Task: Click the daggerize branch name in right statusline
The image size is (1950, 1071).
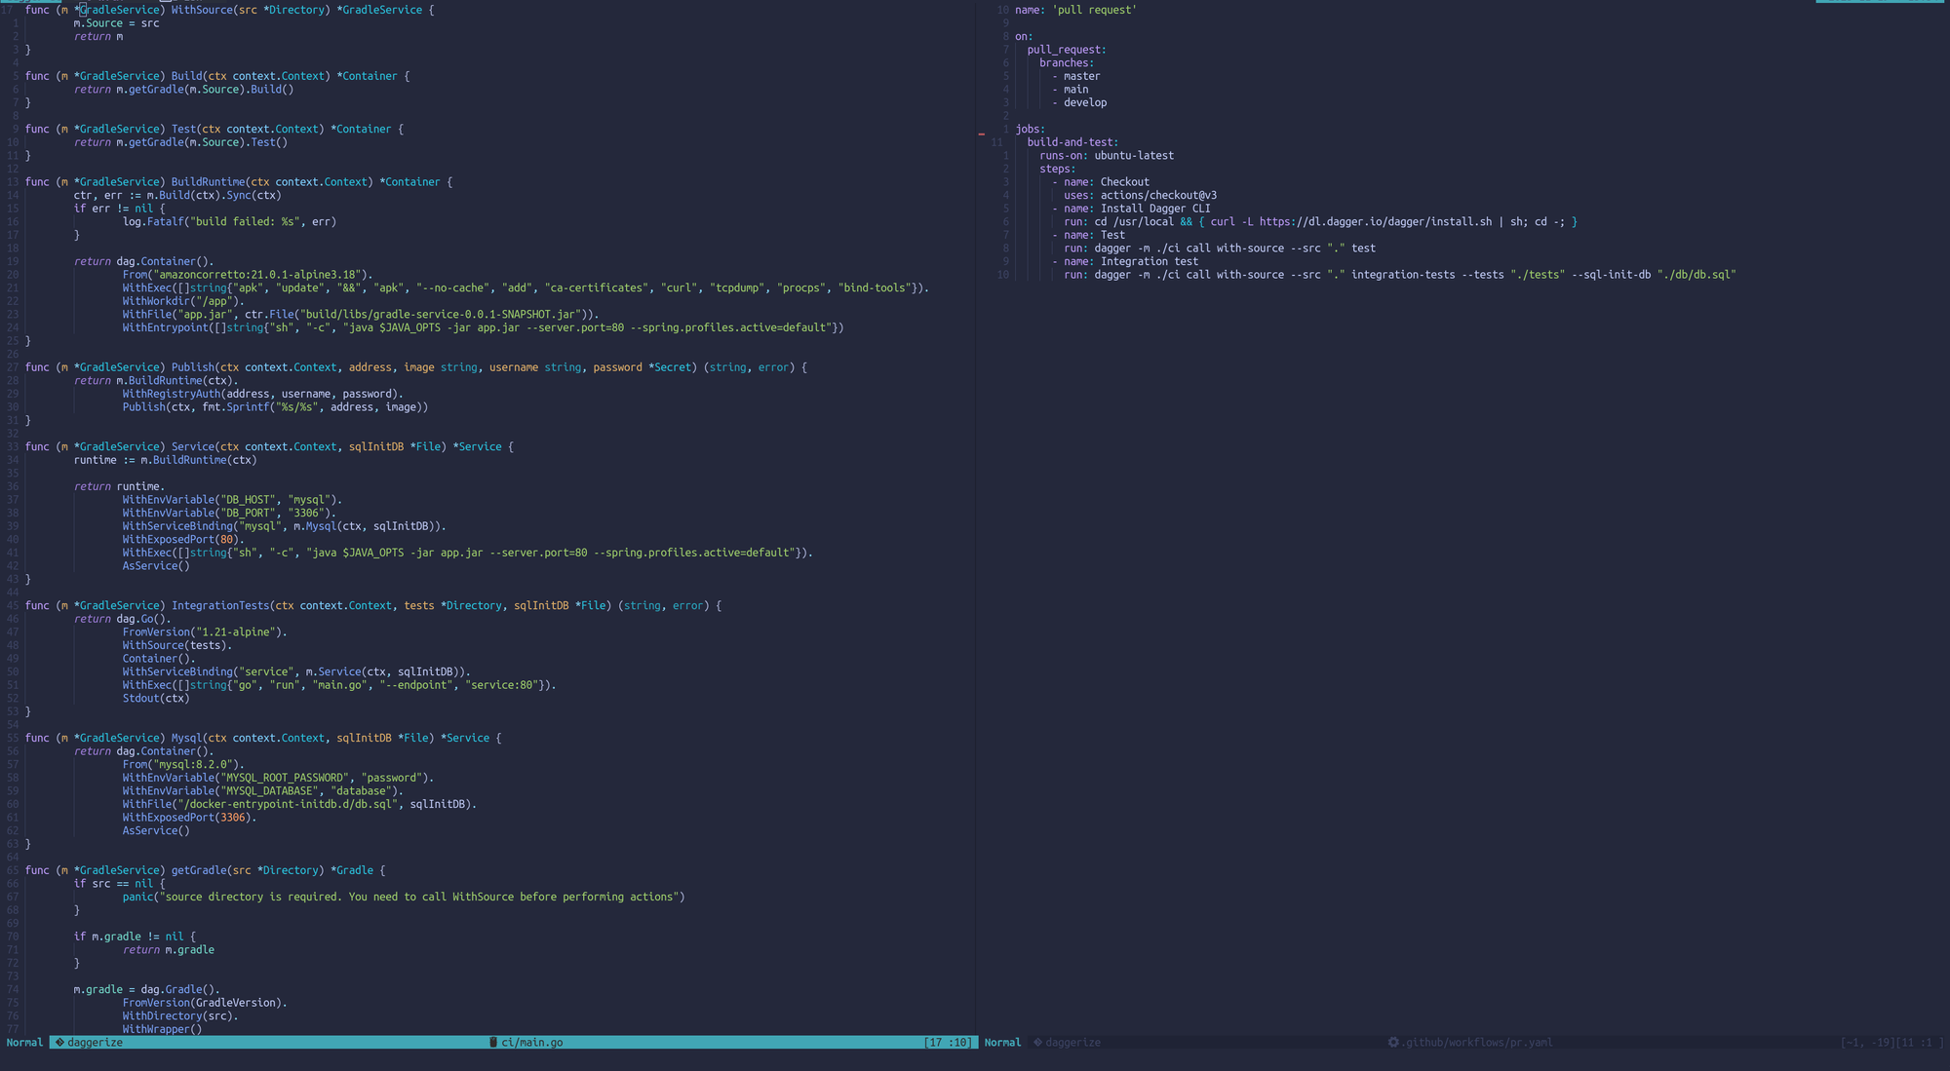Action: pyautogui.click(x=1072, y=1042)
